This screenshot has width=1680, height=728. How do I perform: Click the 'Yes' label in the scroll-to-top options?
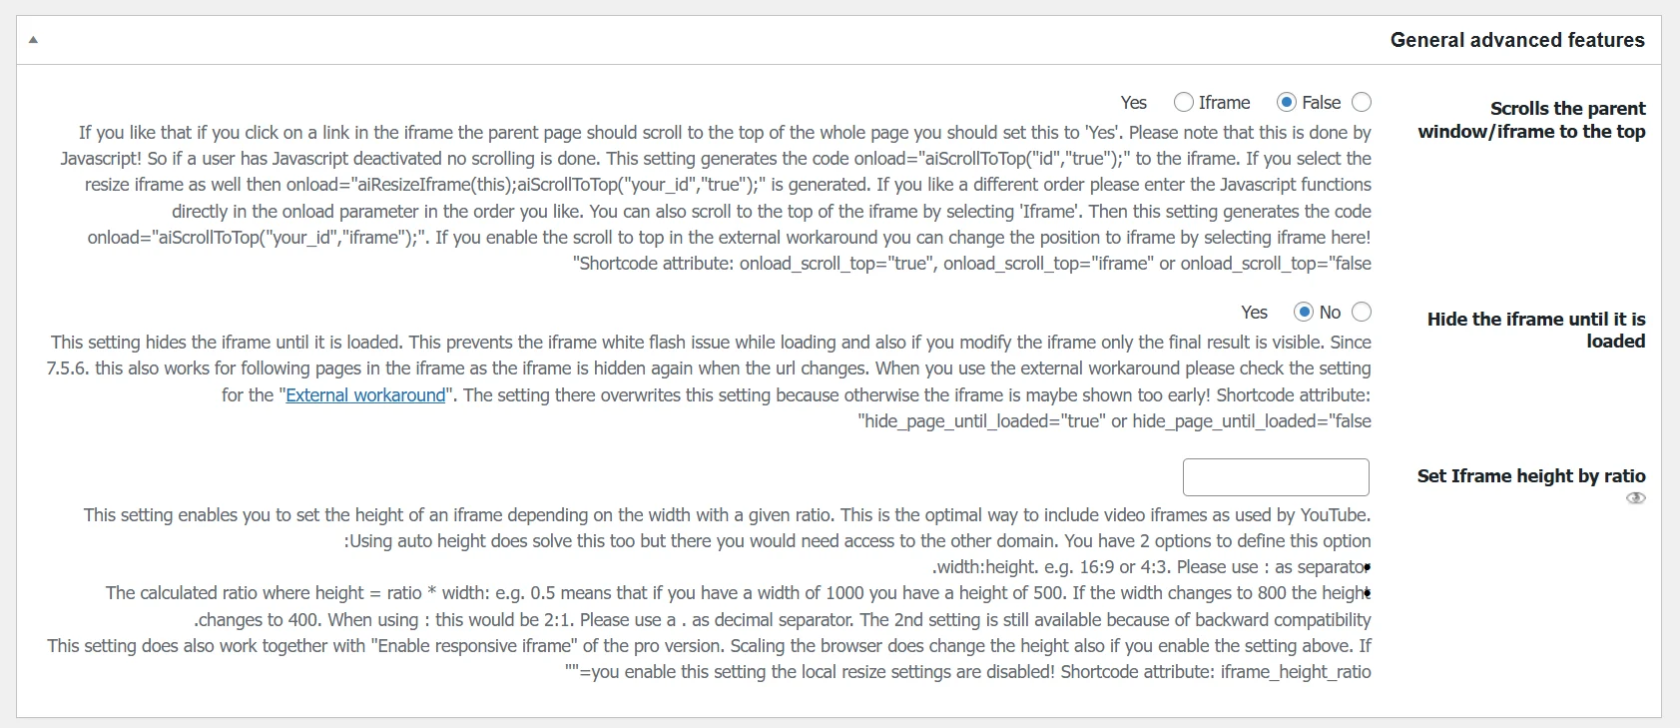tap(1133, 103)
